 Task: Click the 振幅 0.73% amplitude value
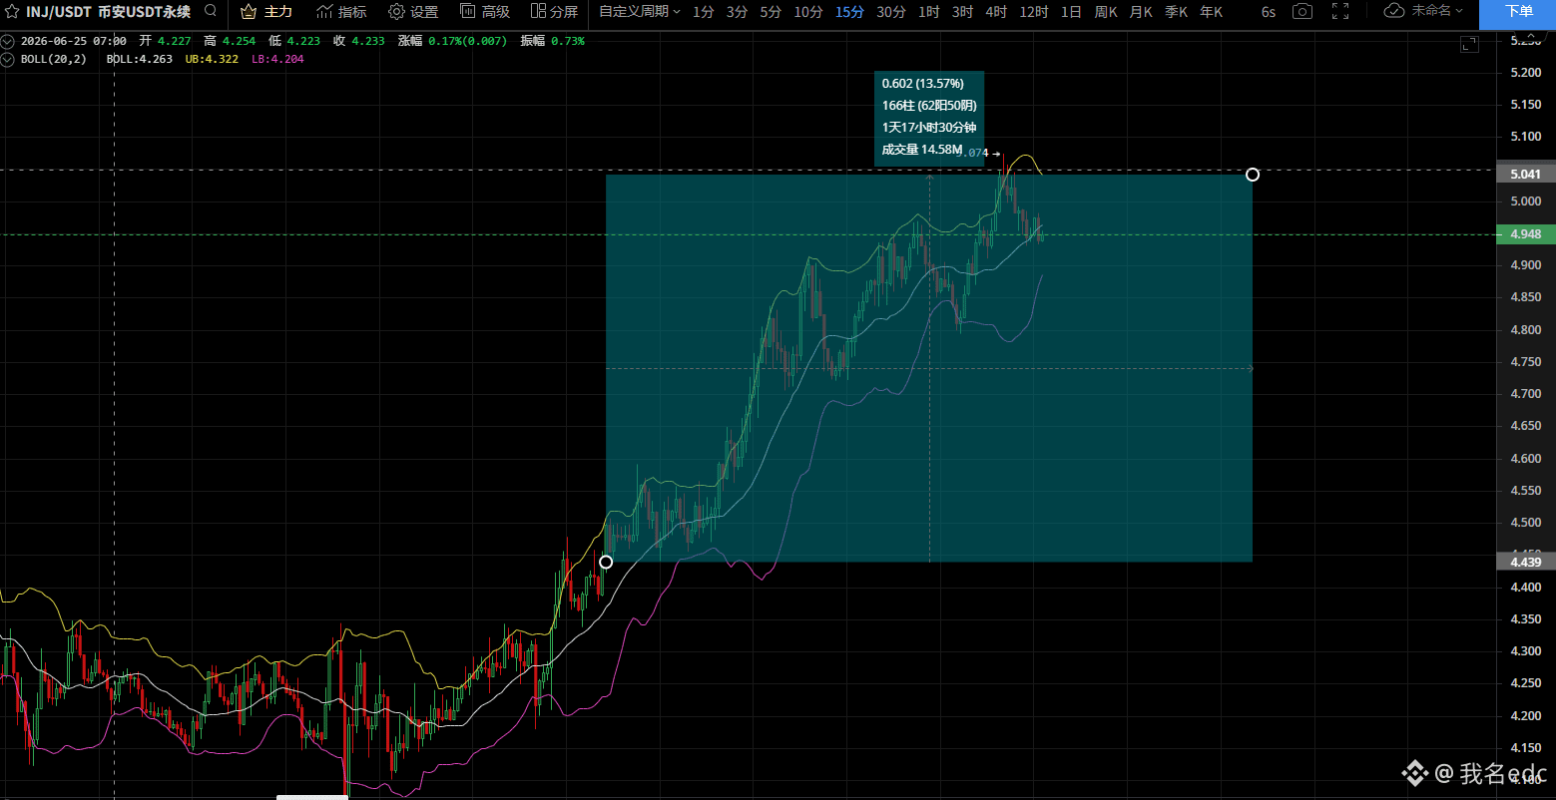click(x=552, y=42)
